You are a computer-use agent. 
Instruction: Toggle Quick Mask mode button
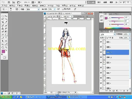[4, 57]
